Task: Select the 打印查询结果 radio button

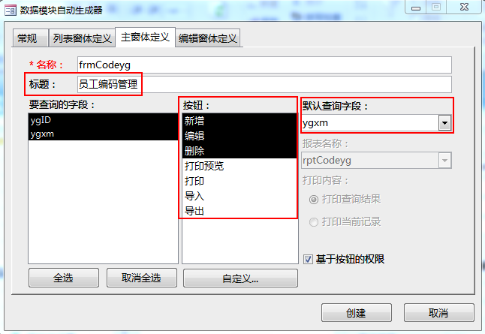Action: click(314, 200)
